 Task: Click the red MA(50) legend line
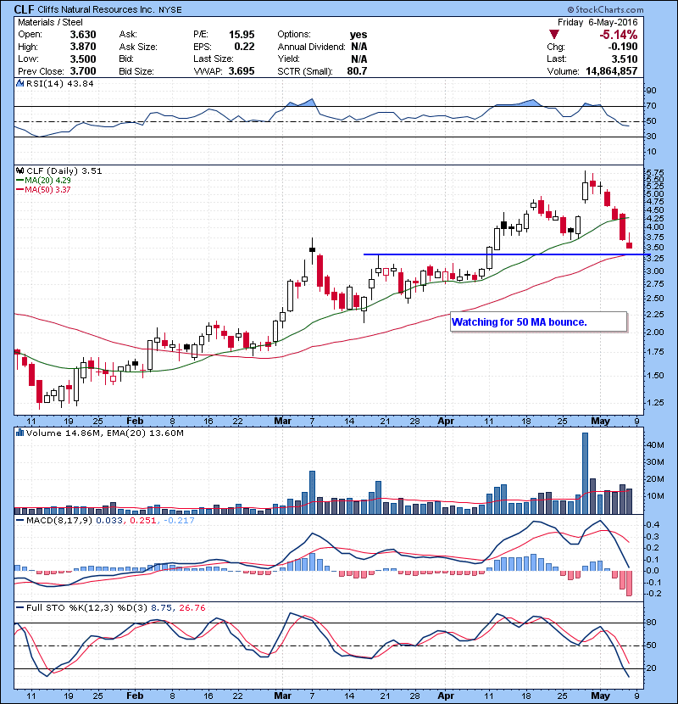[x=19, y=189]
